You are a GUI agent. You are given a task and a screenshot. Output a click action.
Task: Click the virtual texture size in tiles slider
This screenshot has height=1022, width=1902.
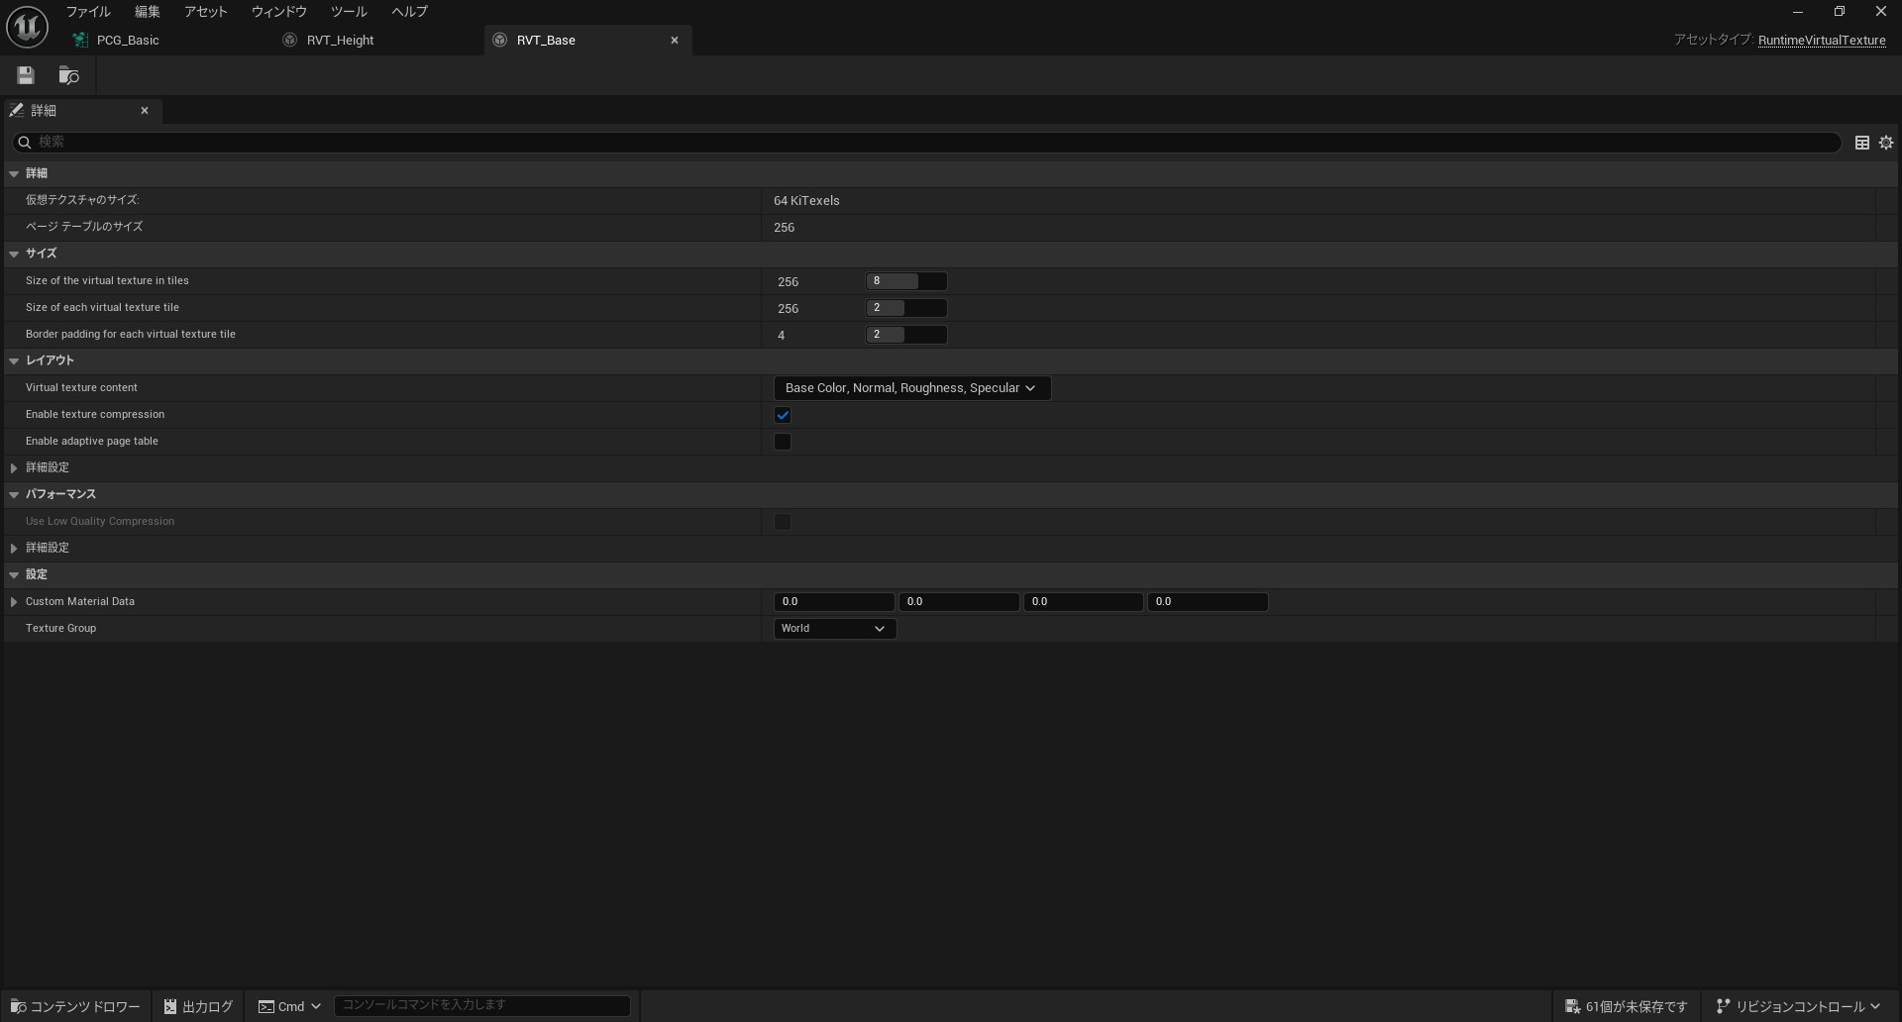[905, 281]
